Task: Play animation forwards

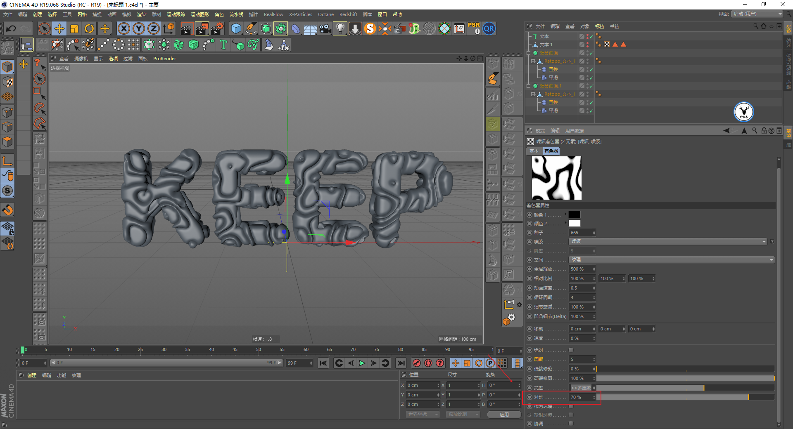Action: [362, 363]
